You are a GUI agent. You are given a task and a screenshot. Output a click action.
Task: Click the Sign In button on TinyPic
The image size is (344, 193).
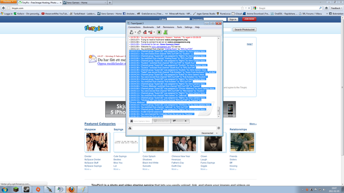coord(233,20)
